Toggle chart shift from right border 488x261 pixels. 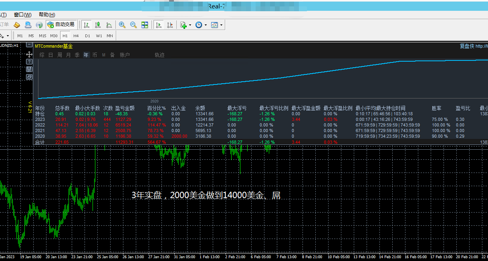click(170, 25)
